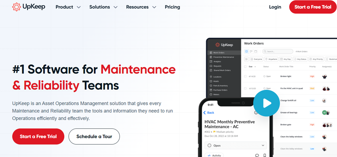Click Med priority tag for HVAC row
337x157 pixels.
tap(312, 88)
